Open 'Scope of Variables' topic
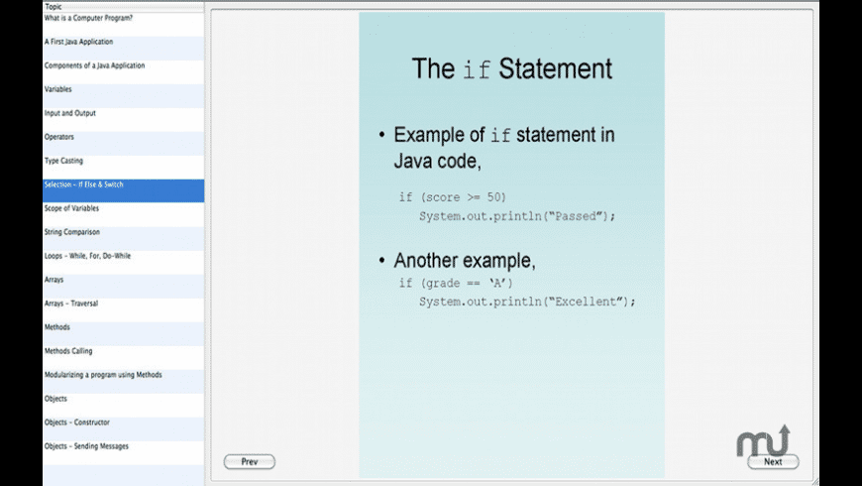This screenshot has height=486, width=862. [x=123, y=214]
